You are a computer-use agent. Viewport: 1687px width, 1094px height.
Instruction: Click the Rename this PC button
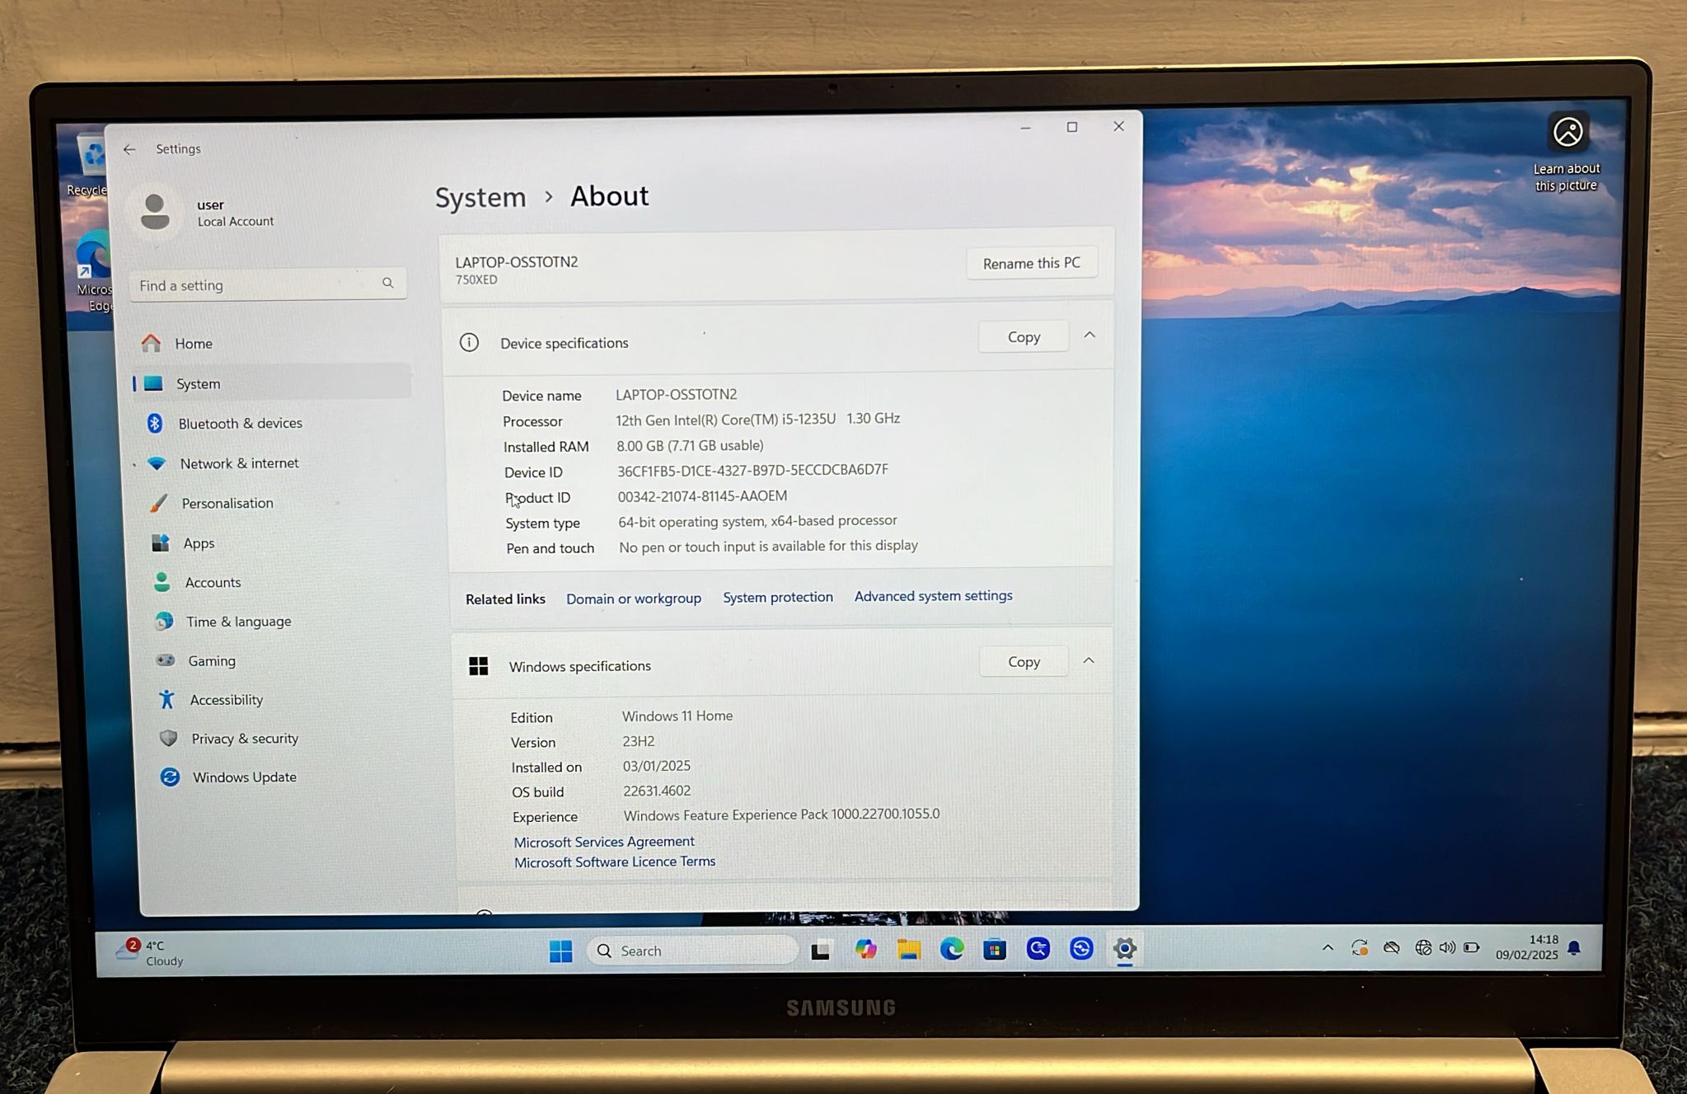(x=1031, y=263)
